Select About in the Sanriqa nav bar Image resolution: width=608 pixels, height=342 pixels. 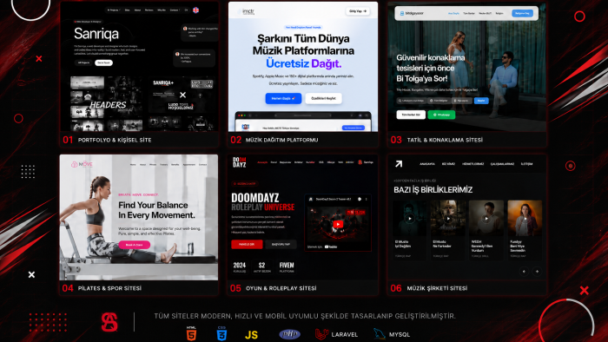pos(137,10)
